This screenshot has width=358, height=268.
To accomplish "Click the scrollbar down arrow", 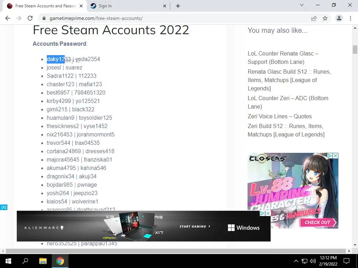I will [x=355, y=245].
